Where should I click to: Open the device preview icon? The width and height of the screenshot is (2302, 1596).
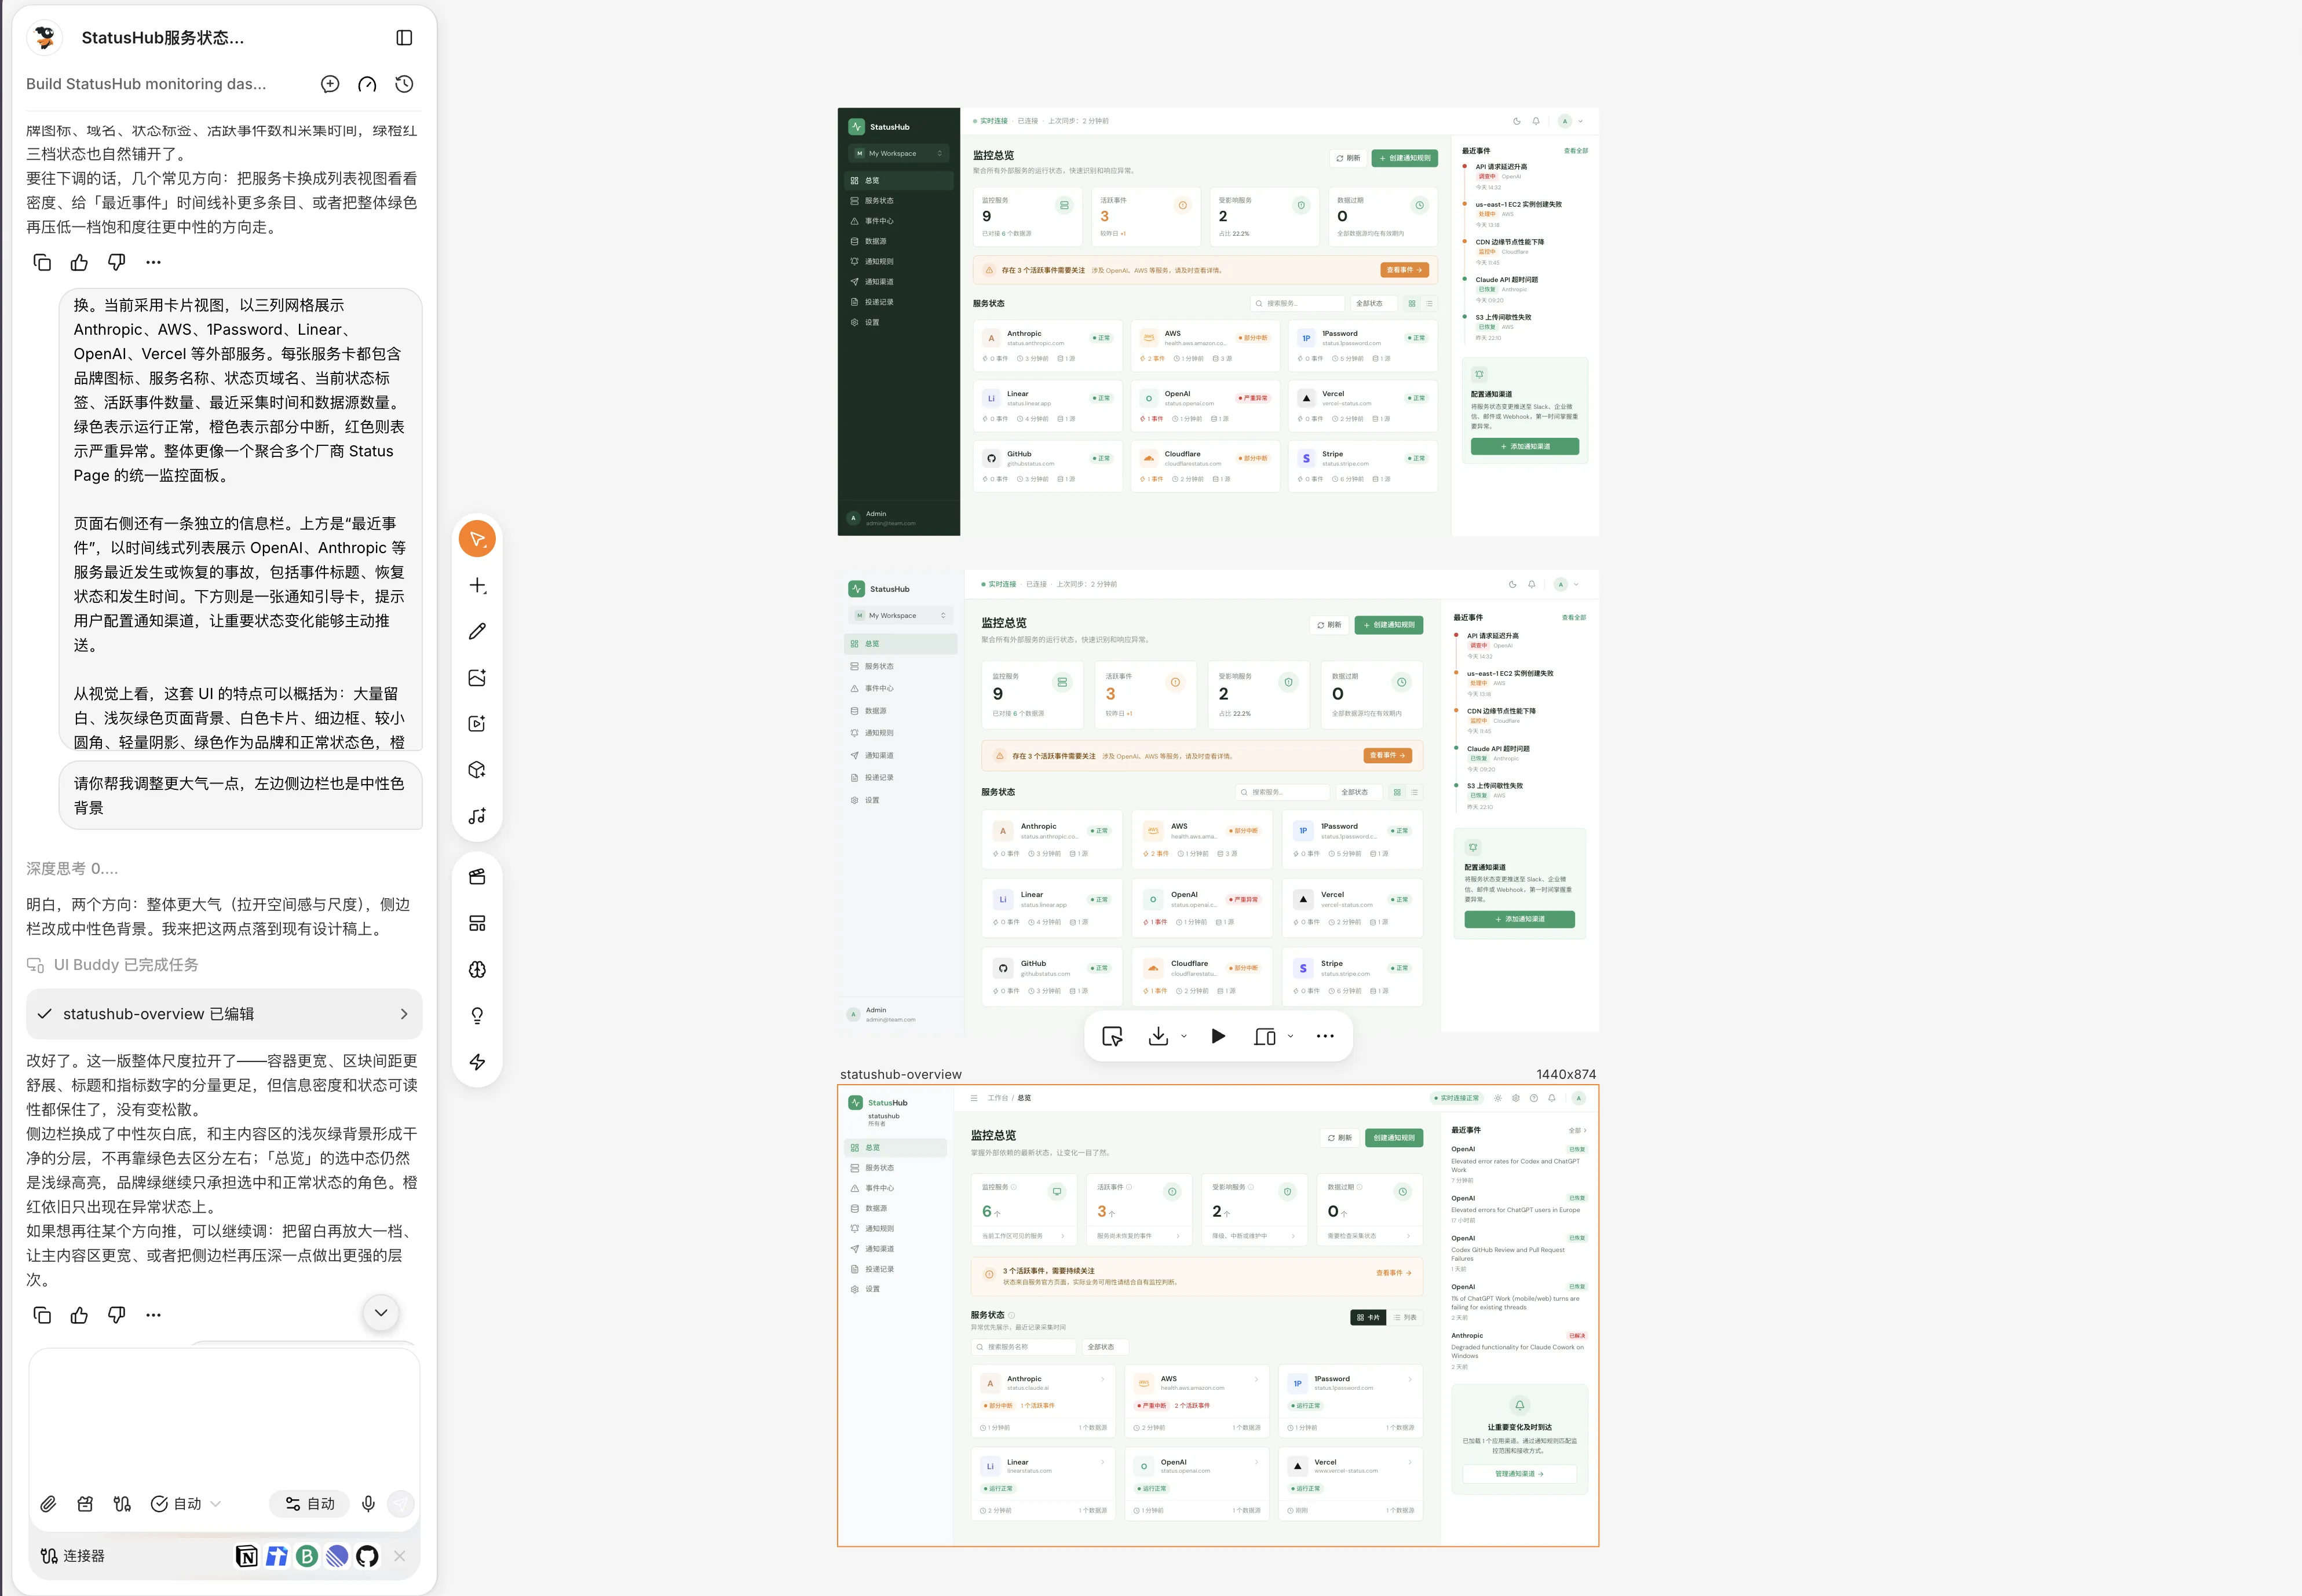tap(1264, 1036)
